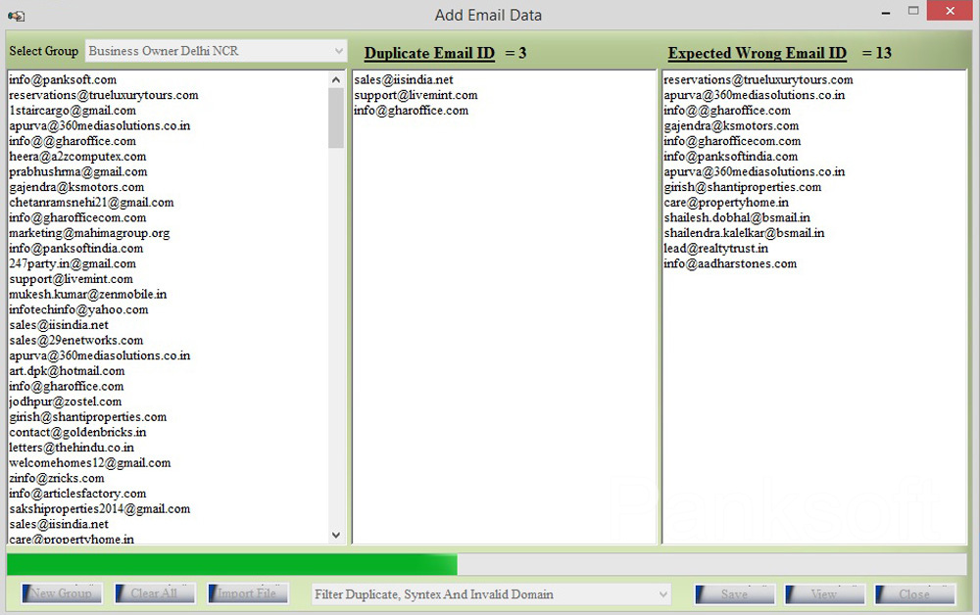Click the green progress bar
Screen dimensions: 980x615
click(x=230, y=565)
